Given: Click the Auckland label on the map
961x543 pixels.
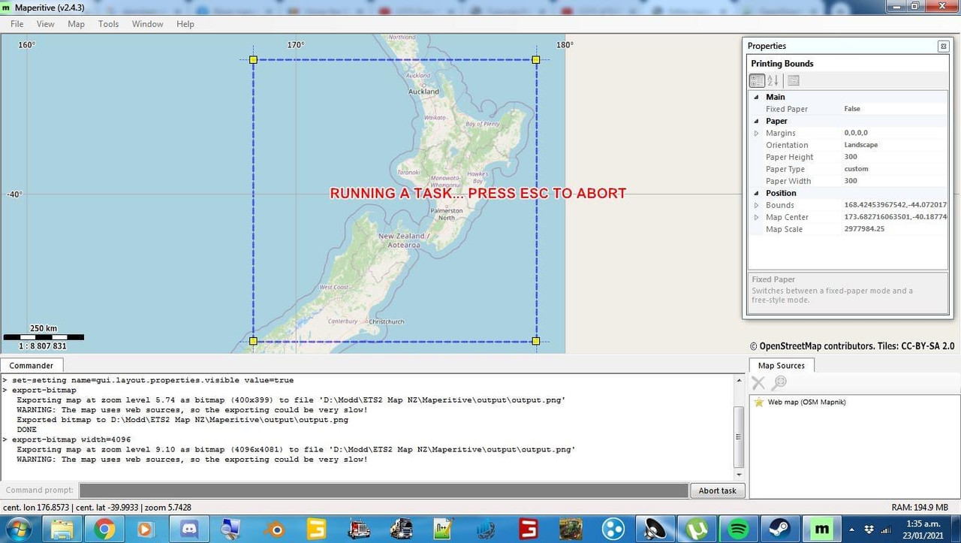Looking at the screenshot, I should [423, 92].
